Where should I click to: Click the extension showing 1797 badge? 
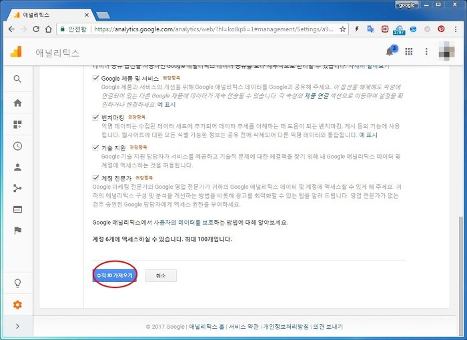(x=399, y=29)
